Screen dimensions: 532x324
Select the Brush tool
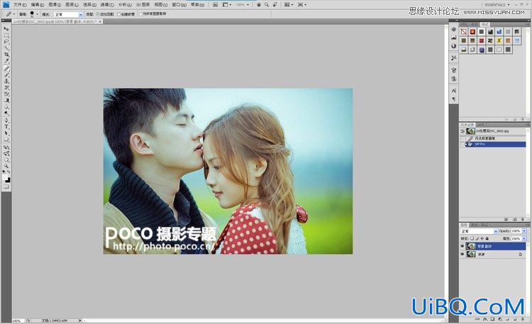(x=6, y=74)
